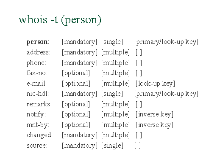This screenshot has width=217, height=162.
Task: Click '[look-up key]' in the e-mail row
Action: [x=155, y=84]
